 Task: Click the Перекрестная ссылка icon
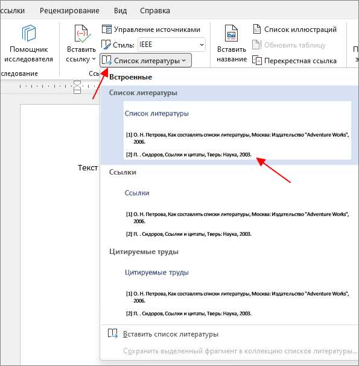tap(256, 60)
